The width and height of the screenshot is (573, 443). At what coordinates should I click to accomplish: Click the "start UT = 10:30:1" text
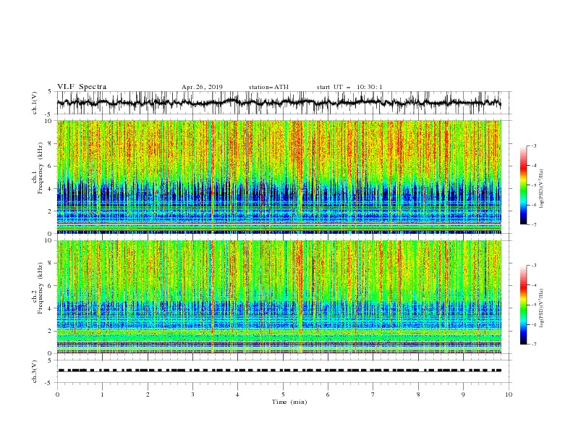[349, 87]
